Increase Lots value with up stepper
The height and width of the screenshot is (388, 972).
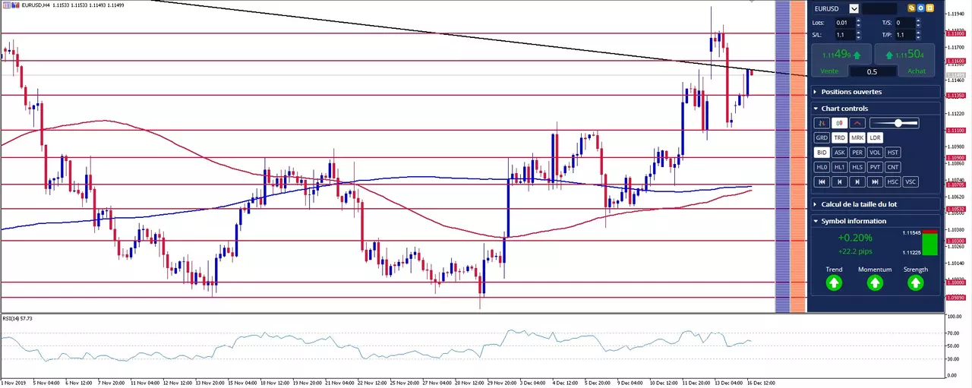[859, 21]
